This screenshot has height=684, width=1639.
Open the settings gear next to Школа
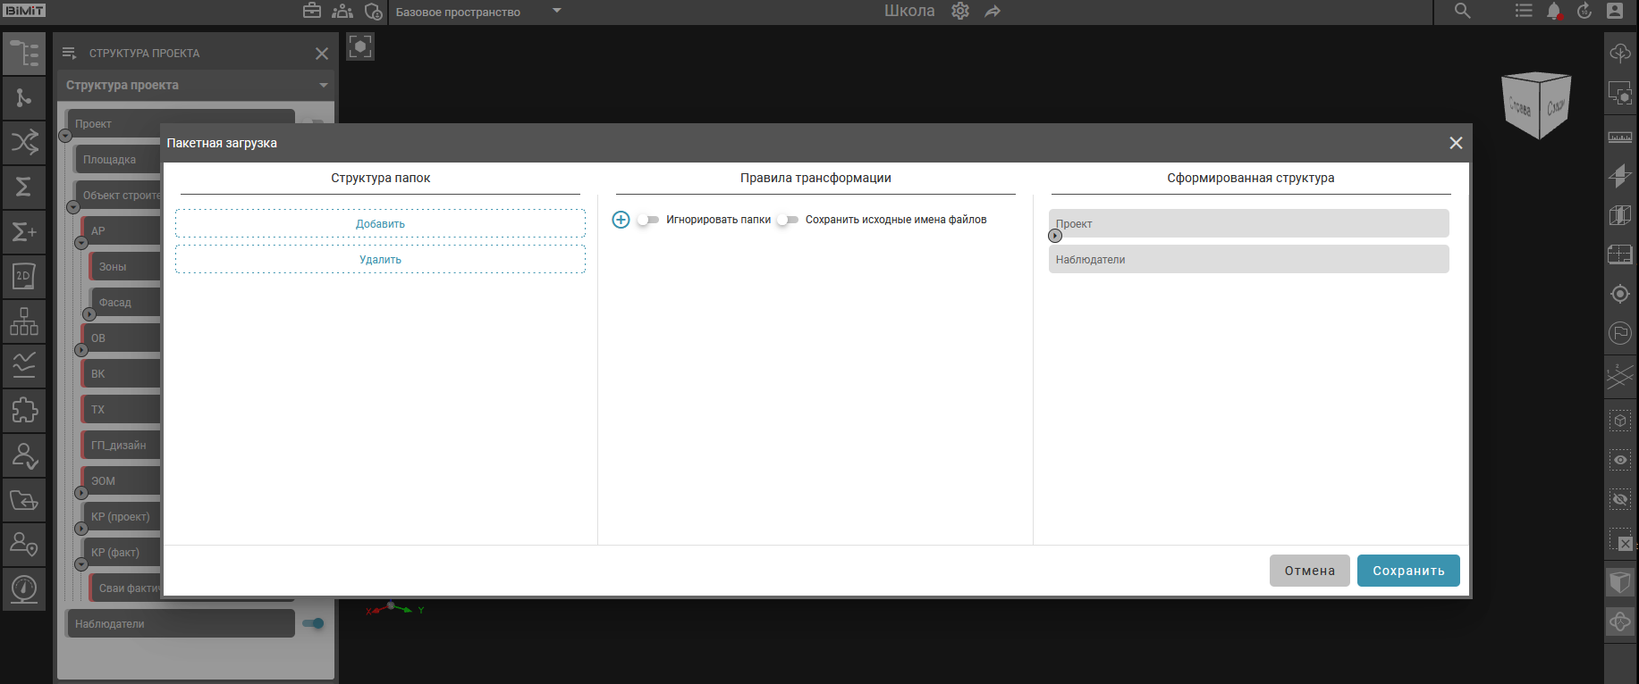[960, 12]
